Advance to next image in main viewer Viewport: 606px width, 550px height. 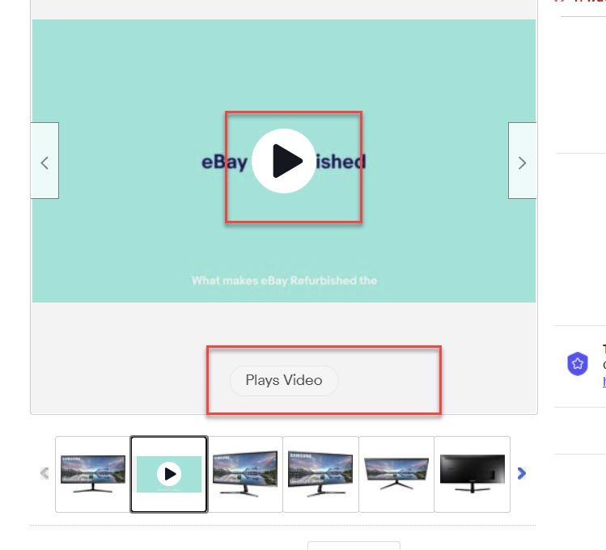(522, 161)
